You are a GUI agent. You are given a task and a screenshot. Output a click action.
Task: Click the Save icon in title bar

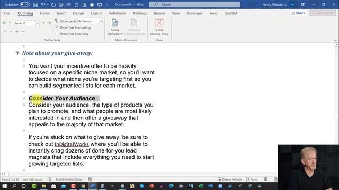point(35,5)
